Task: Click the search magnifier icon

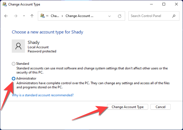Action: click(173, 16)
